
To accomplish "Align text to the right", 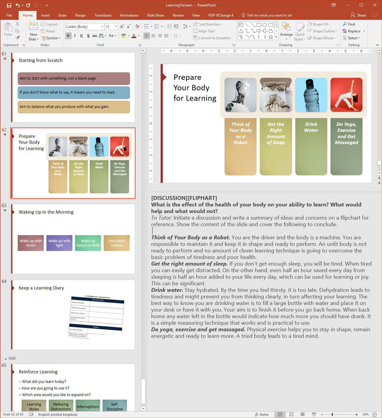I will click(159, 35).
